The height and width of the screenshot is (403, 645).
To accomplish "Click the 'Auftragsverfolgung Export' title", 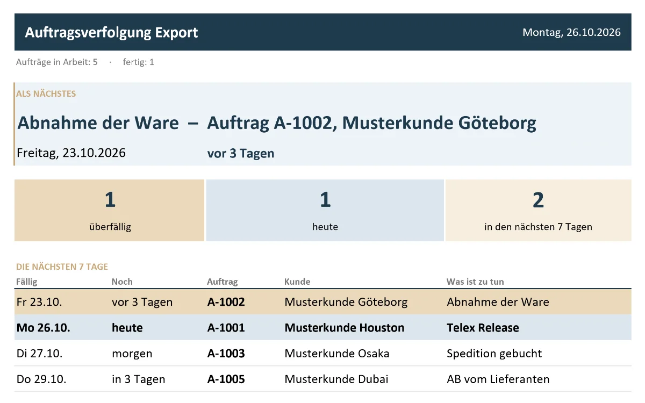I will click(111, 32).
